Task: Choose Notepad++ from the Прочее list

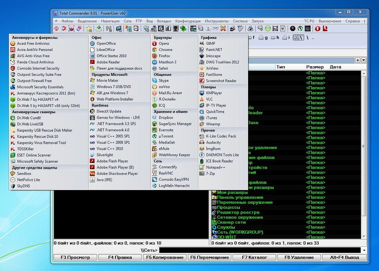Action: [x=215, y=167]
